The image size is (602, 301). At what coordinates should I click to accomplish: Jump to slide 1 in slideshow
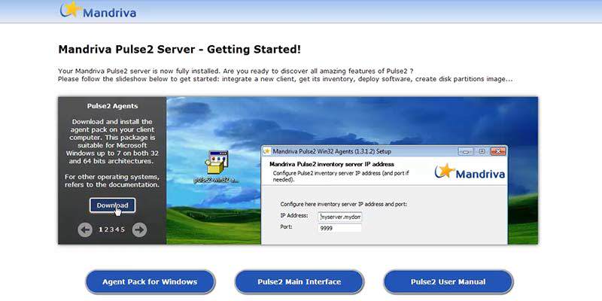pyautogui.click(x=101, y=230)
